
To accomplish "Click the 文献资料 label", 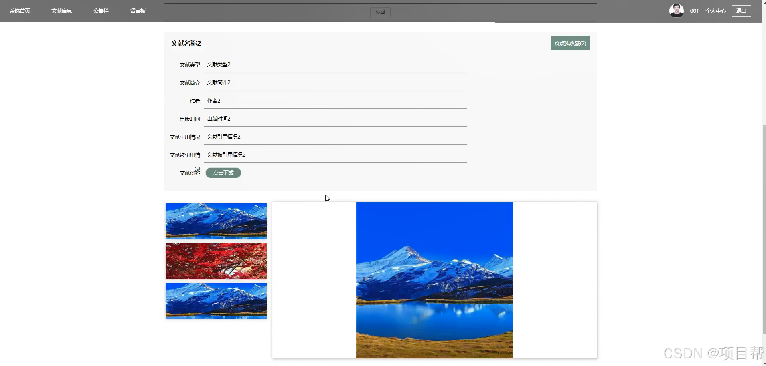I will coord(190,173).
